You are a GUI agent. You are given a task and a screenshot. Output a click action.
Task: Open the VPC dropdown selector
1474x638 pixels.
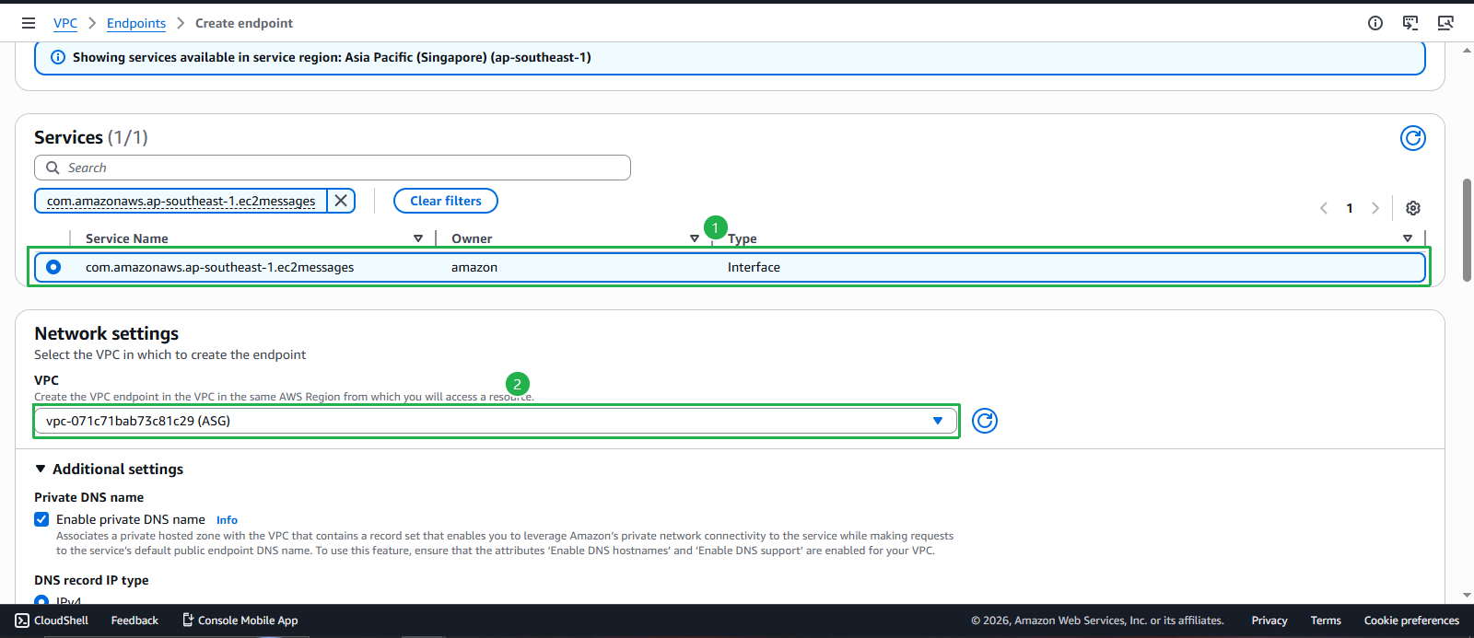pyautogui.click(x=496, y=421)
